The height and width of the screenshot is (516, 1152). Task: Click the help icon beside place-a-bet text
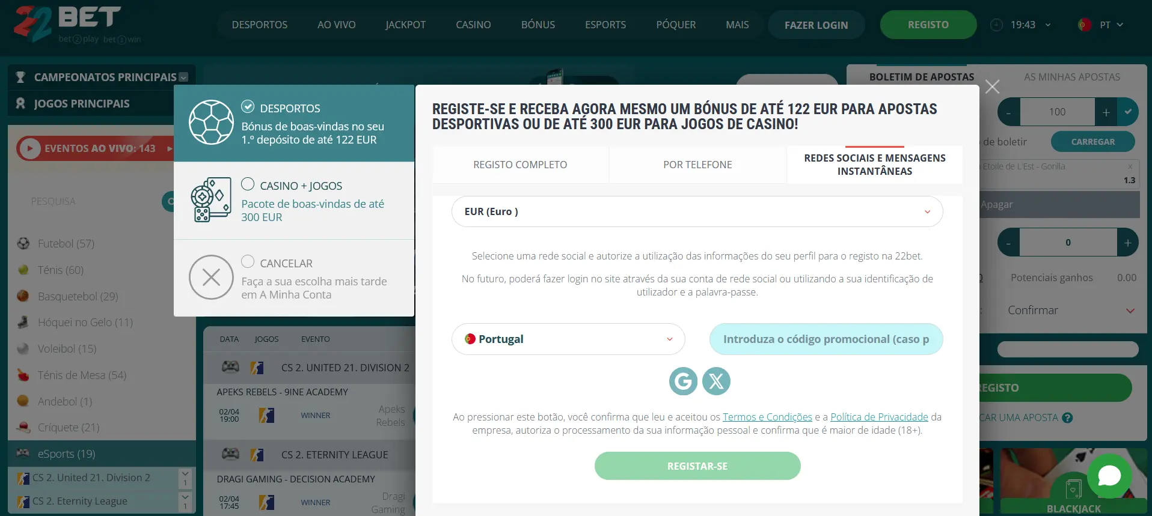pyautogui.click(x=1067, y=418)
